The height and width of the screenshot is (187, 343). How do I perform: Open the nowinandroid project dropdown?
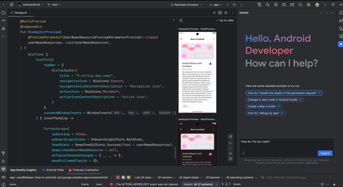point(31,5)
